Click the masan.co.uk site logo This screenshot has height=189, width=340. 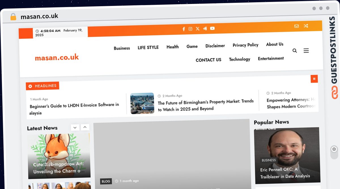click(57, 58)
